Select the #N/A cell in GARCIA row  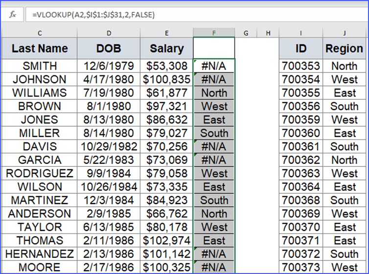coord(214,160)
